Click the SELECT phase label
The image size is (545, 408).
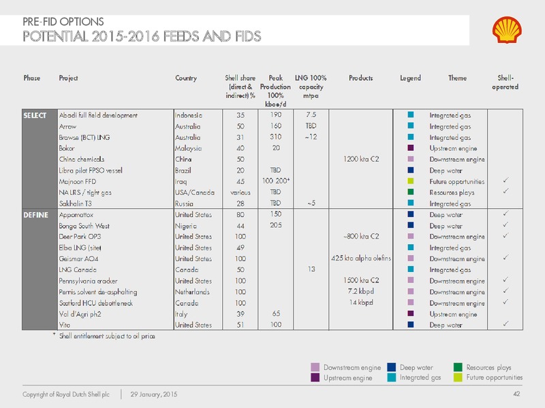coord(35,115)
